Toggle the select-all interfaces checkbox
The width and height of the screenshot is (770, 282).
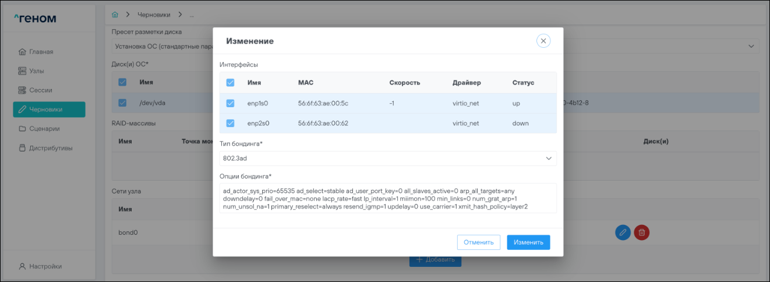pyautogui.click(x=230, y=83)
